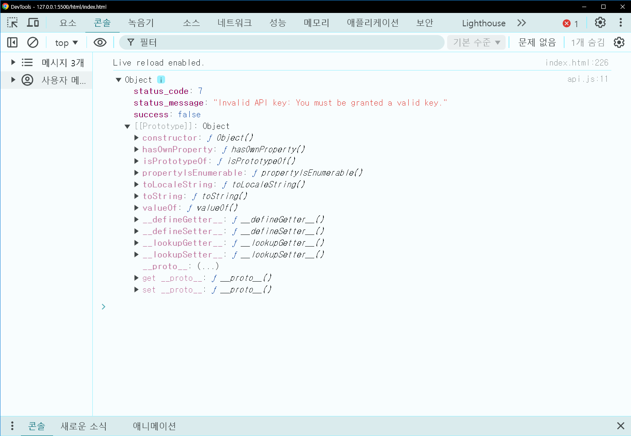Open the 새로운 소식 drawer tab
The image size is (631, 436).
click(x=84, y=426)
